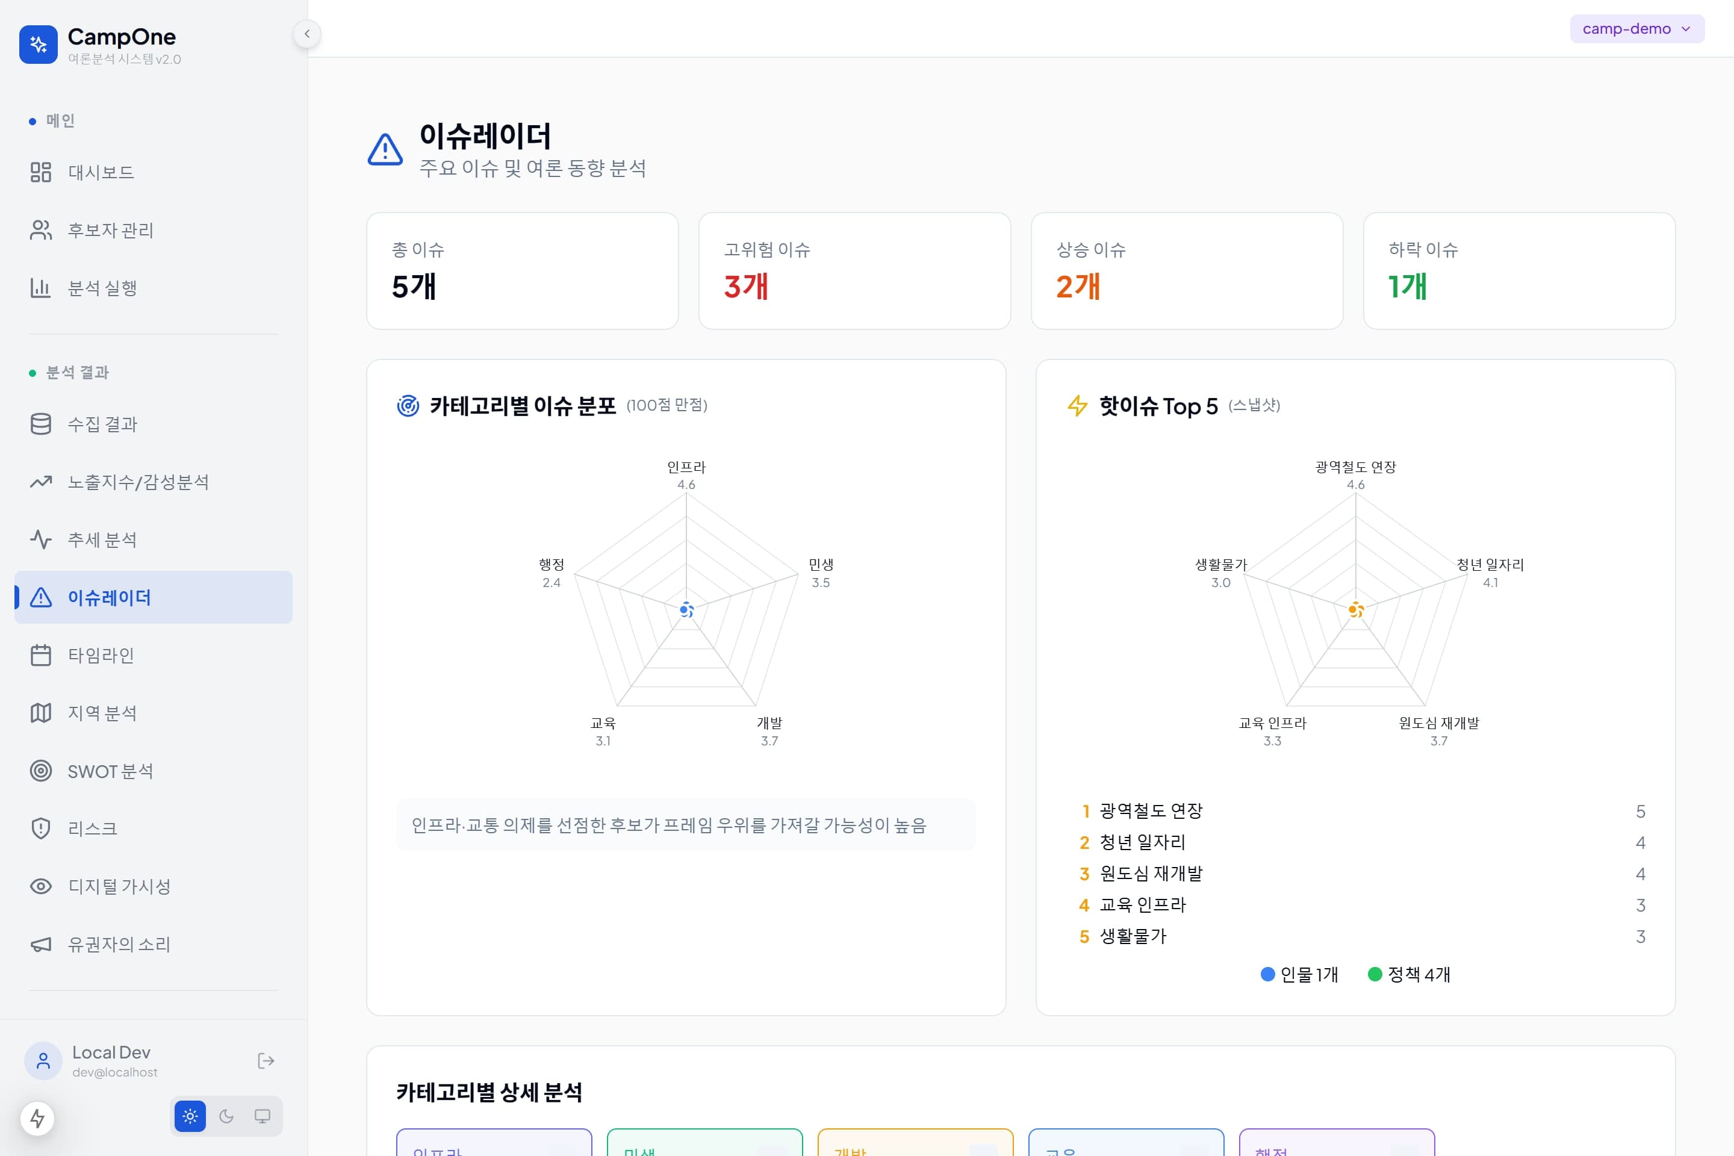
Task: Click the 고위험 이슈 3개 card
Action: 854,270
